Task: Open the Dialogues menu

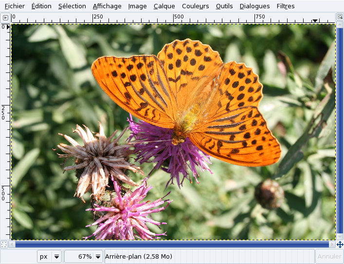Action: pyautogui.click(x=254, y=6)
